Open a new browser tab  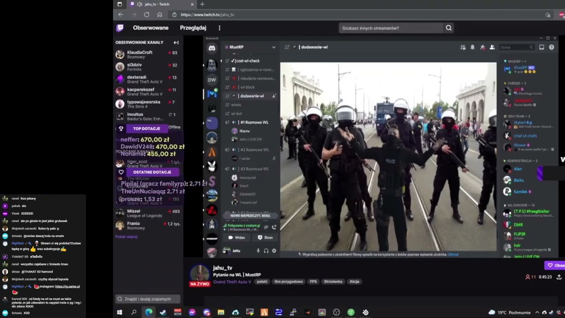pyautogui.click(x=202, y=4)
